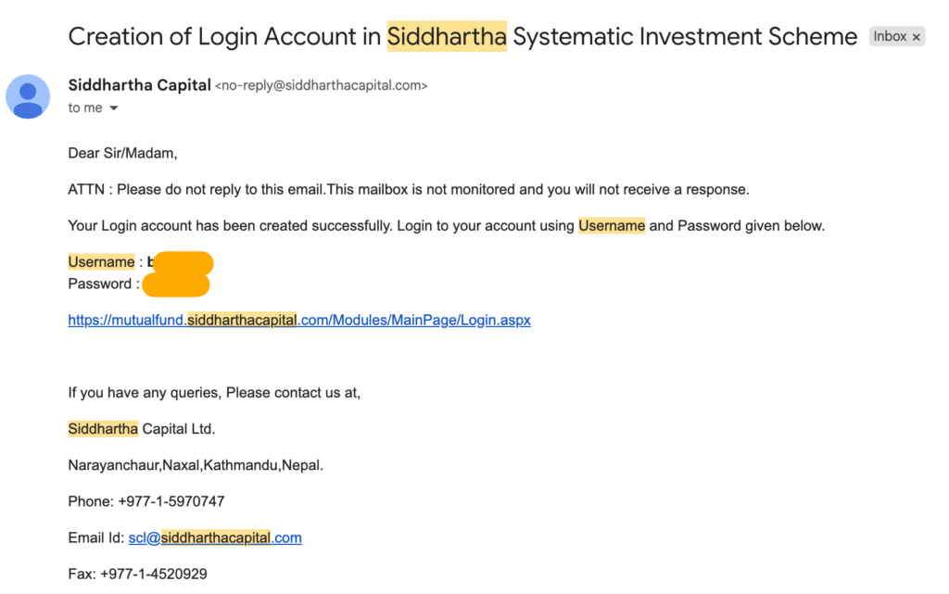Click the sender's profile avatar icon
This screenshot has height=594, width=949.
pyautogui.click(x=28, y=96)
